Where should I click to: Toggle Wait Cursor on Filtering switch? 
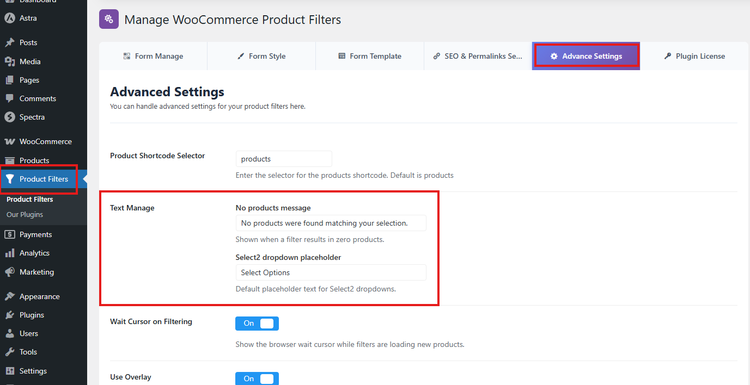257,324
